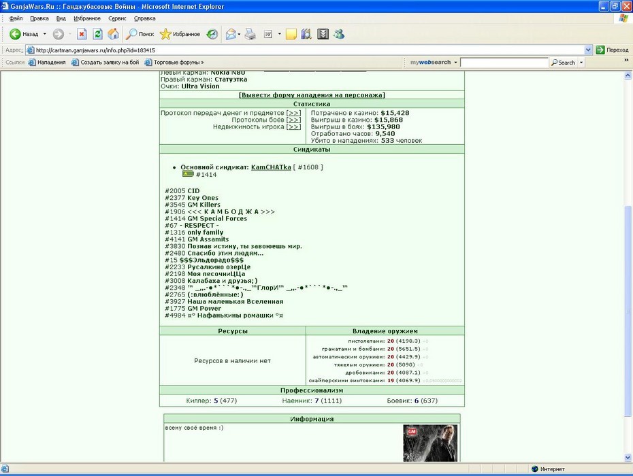The width and height of the screenshot is (633, 476).
Task: Click the Search (Поиск) magnifier icon
Action: pos(131,34)
